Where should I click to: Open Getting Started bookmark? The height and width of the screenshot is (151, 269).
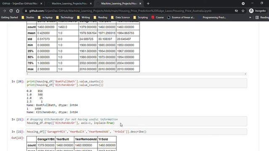(x=9, y=18)
